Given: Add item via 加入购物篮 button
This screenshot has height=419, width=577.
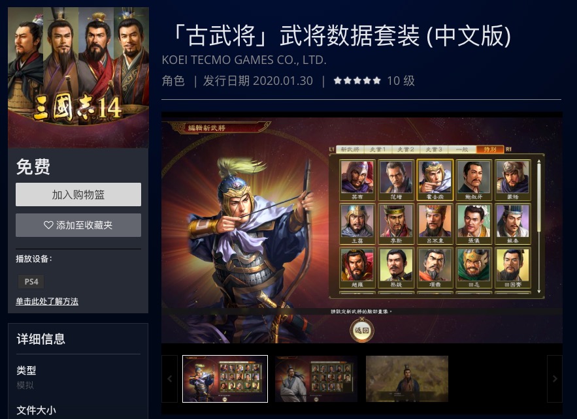Looking at the screenshot, I should tap(78, 194).
